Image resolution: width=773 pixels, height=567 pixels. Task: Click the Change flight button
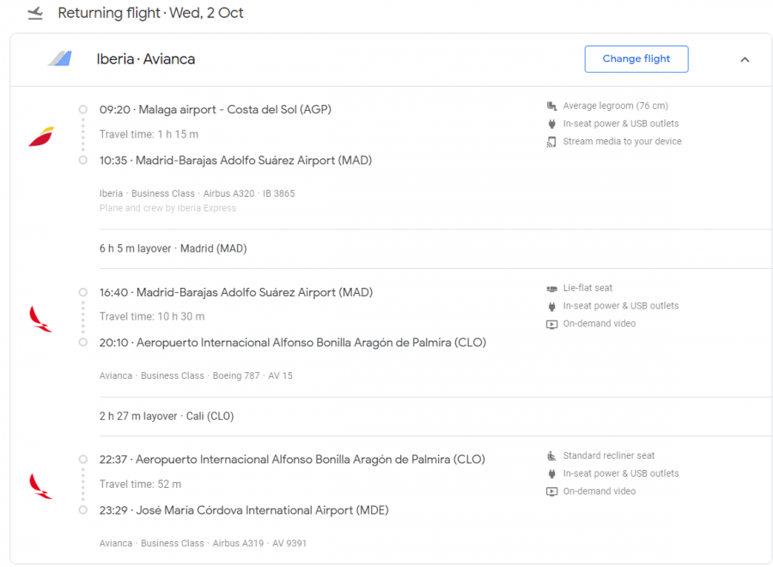coord(636,59)
